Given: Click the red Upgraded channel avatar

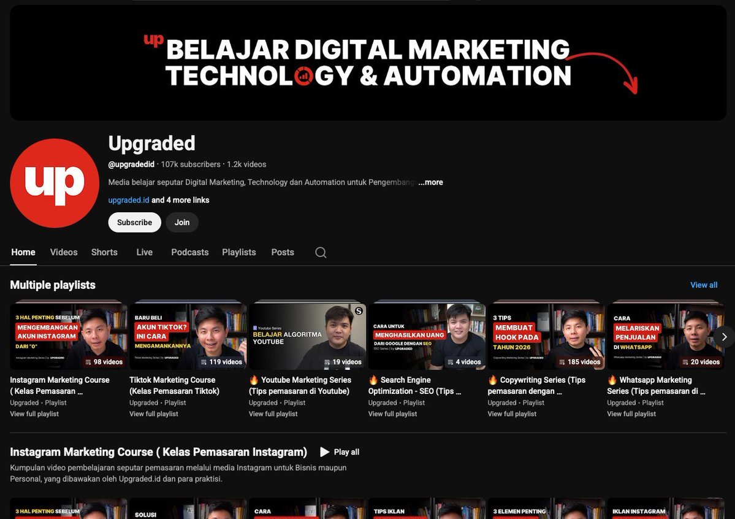Looking at the screenshot, I should click(x=55, y=183).
